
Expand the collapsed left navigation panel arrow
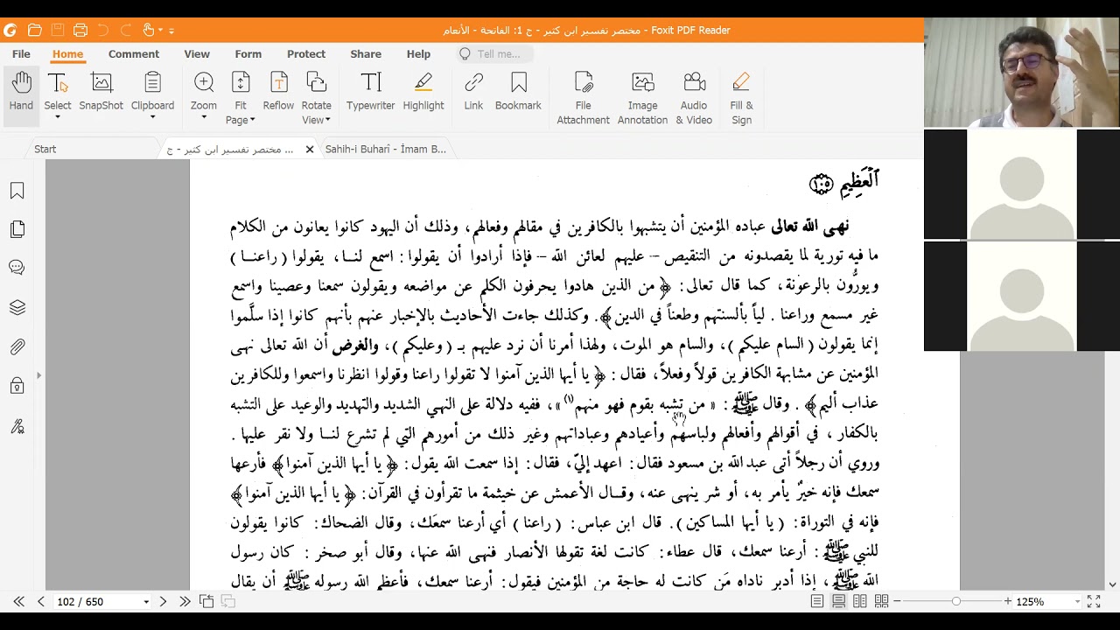tap(38, 375)
